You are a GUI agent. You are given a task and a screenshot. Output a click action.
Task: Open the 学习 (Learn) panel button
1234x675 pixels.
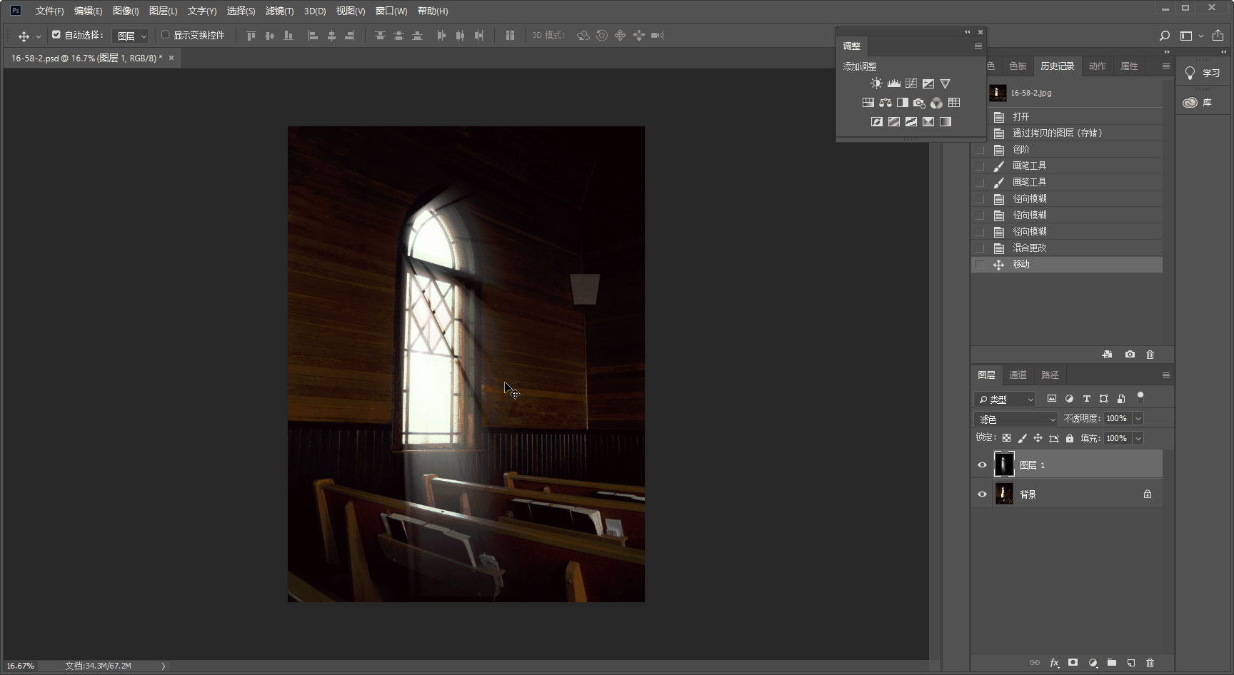pos(1203,73)
